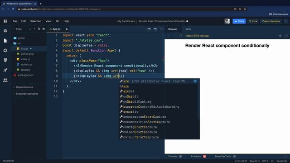The image size is (290, 163).
Task: Toggle the preview window icon in editor toolbar
Action: [x=155, y=29]
